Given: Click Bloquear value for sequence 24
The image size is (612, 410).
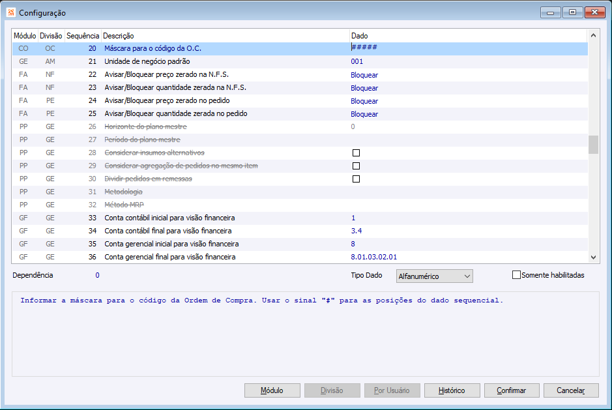Looking at the screenshot, I should [364, 101].
